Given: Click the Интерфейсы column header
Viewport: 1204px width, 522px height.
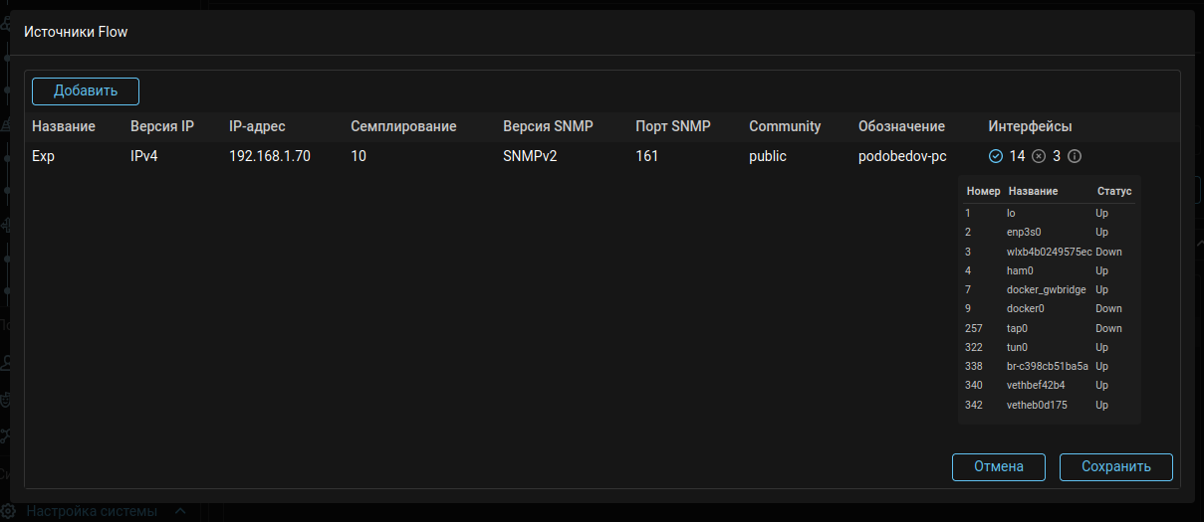Looking at the screenshot, I should pyautogui.click(x=1030, y=126).
